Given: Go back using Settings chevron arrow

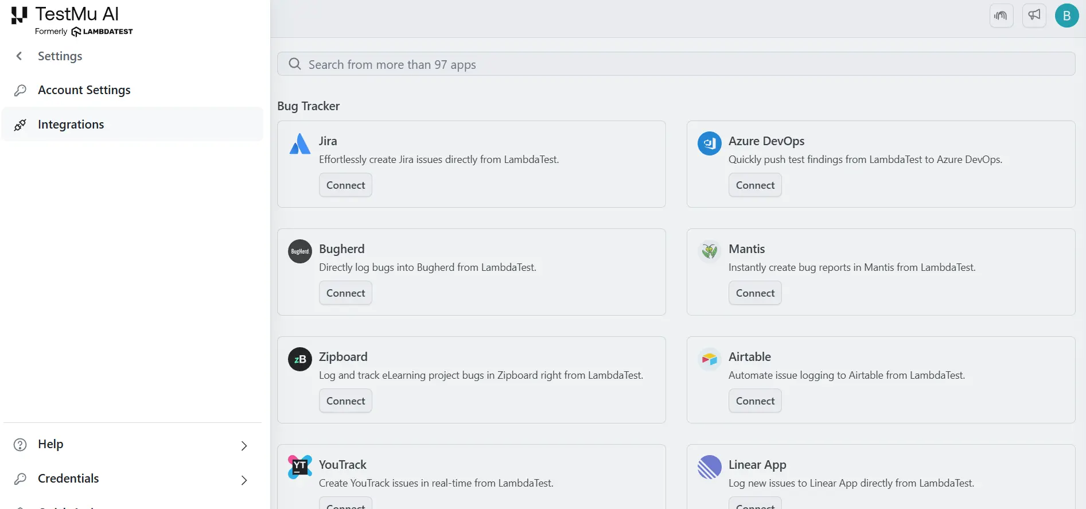Looking at the screenshot, I should [19, 56].
